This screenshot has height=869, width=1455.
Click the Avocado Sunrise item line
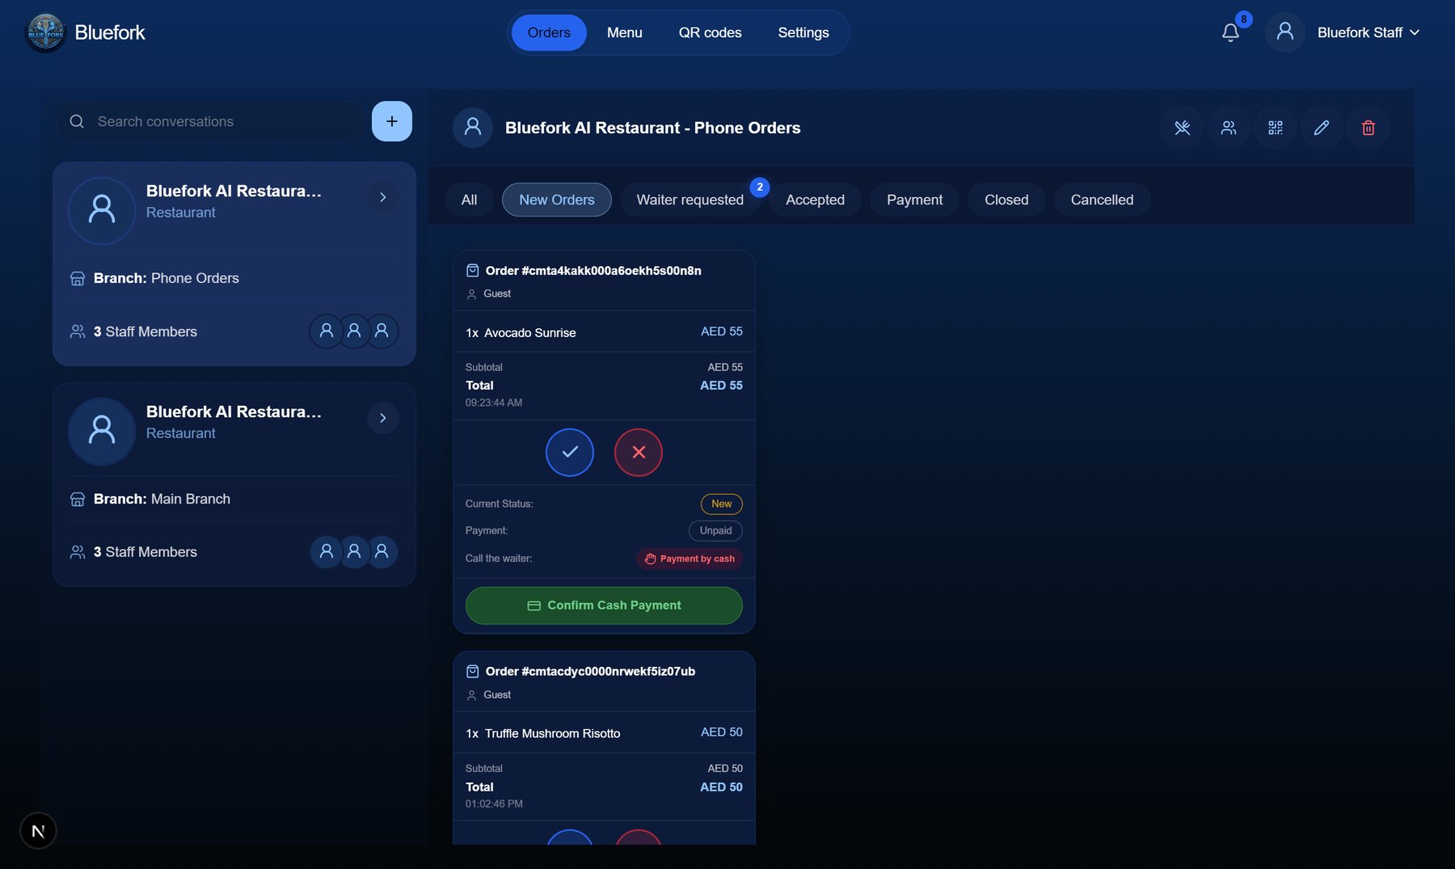click(604, 332)
